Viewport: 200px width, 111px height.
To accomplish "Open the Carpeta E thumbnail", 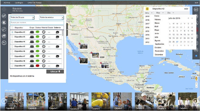I will coord(101,101).
